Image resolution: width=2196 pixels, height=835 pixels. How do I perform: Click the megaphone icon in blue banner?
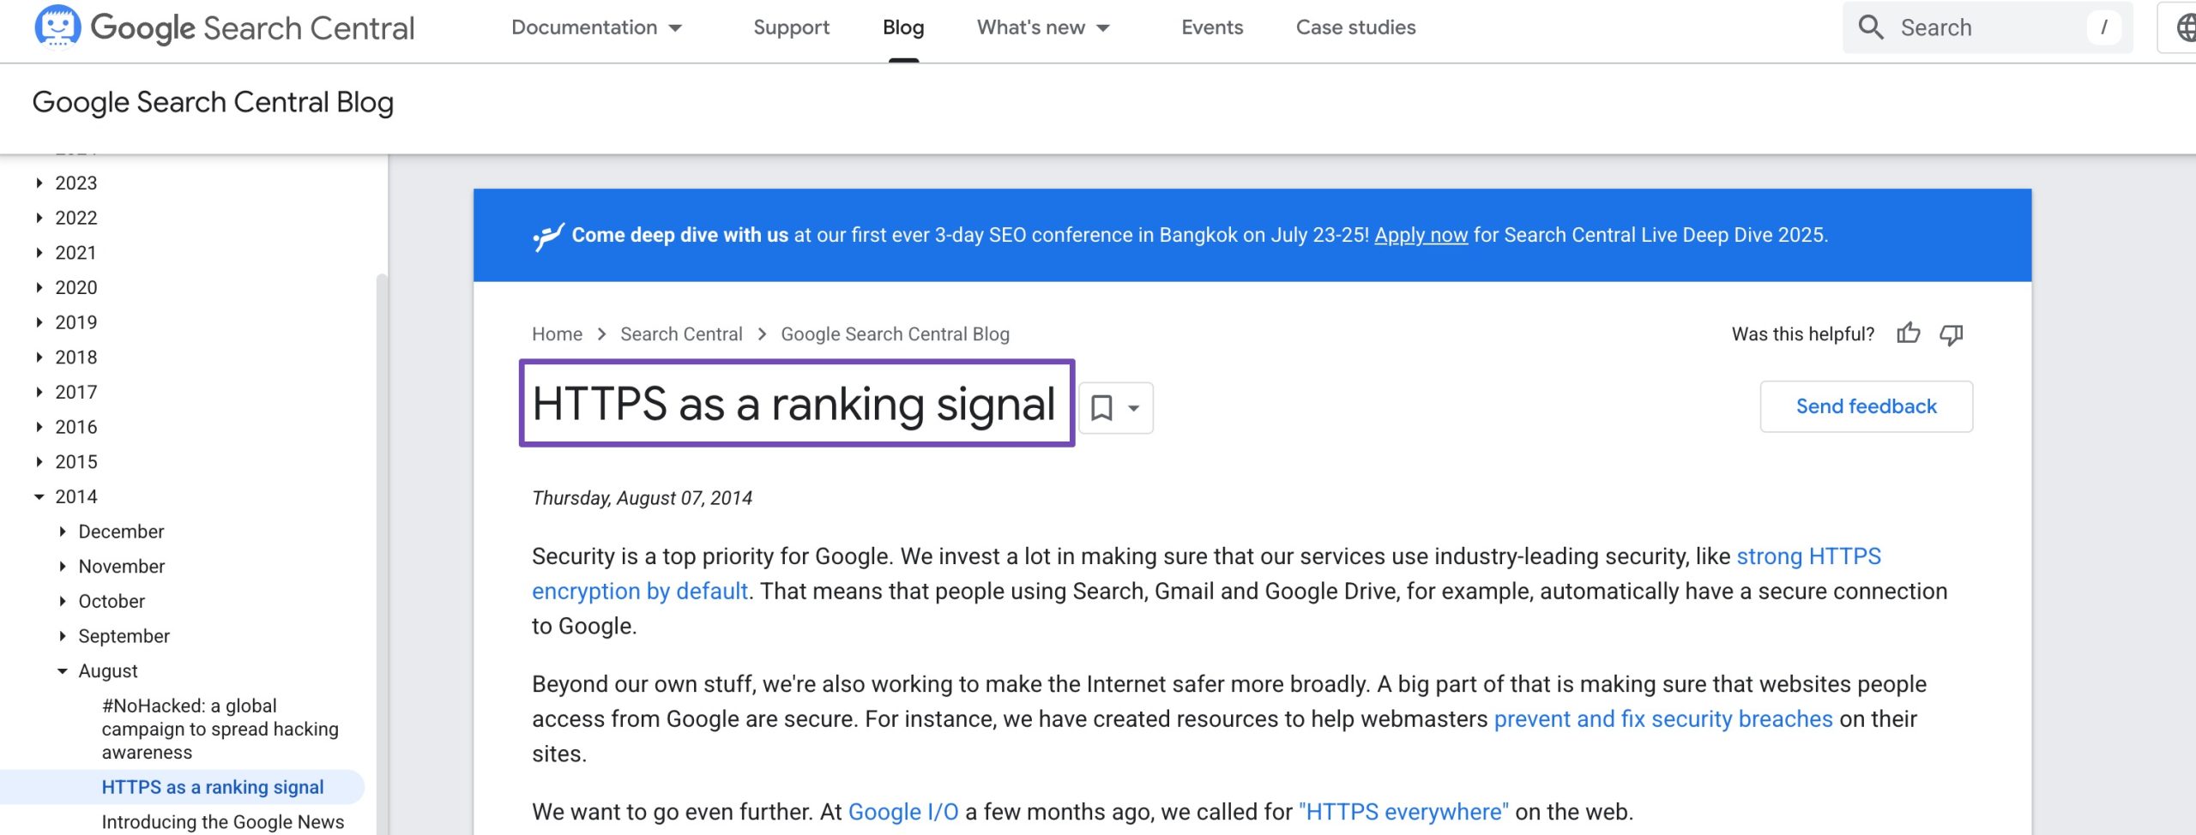[547, 234]
